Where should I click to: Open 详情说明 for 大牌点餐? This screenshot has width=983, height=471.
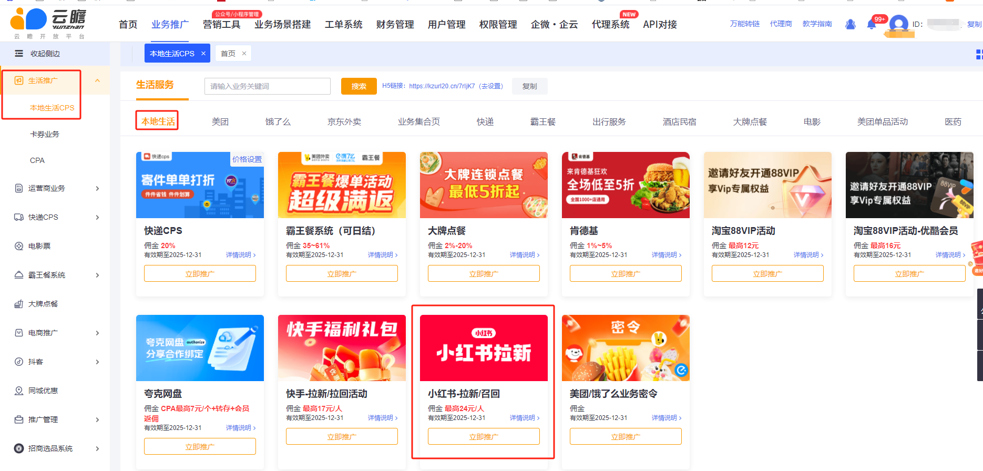(525, 255)
